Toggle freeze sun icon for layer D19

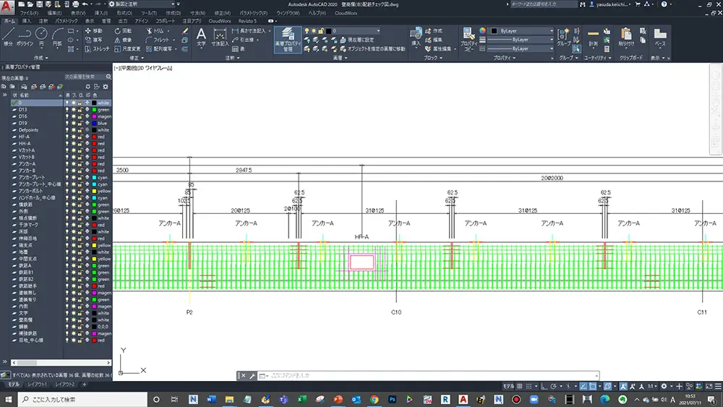73,123
